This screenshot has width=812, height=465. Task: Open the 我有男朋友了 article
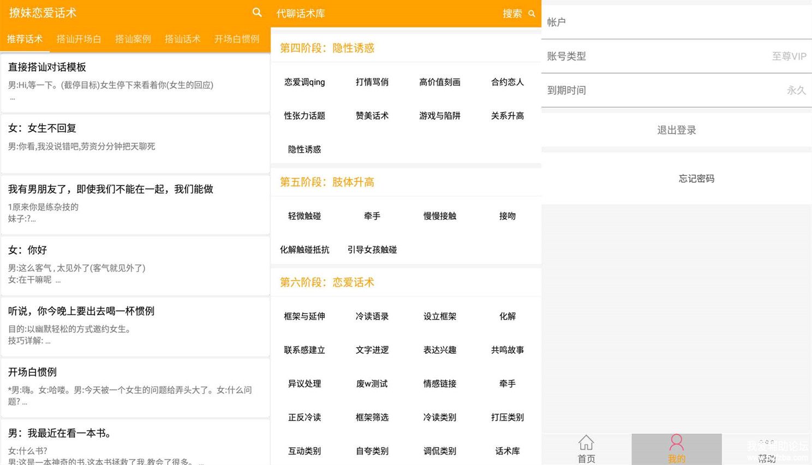pos(135,205)
